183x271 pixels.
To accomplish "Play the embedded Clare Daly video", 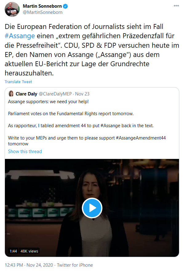I will tap(92, 208).
